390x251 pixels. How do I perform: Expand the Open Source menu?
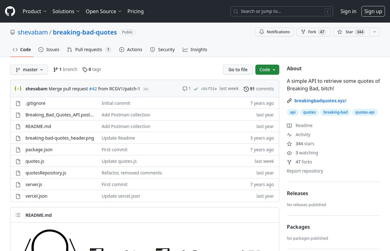103,11
